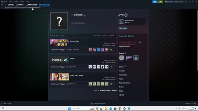Switch to the COMMUNITY tab
This screenshot has height=111, width=198.
tap(31, 5)
